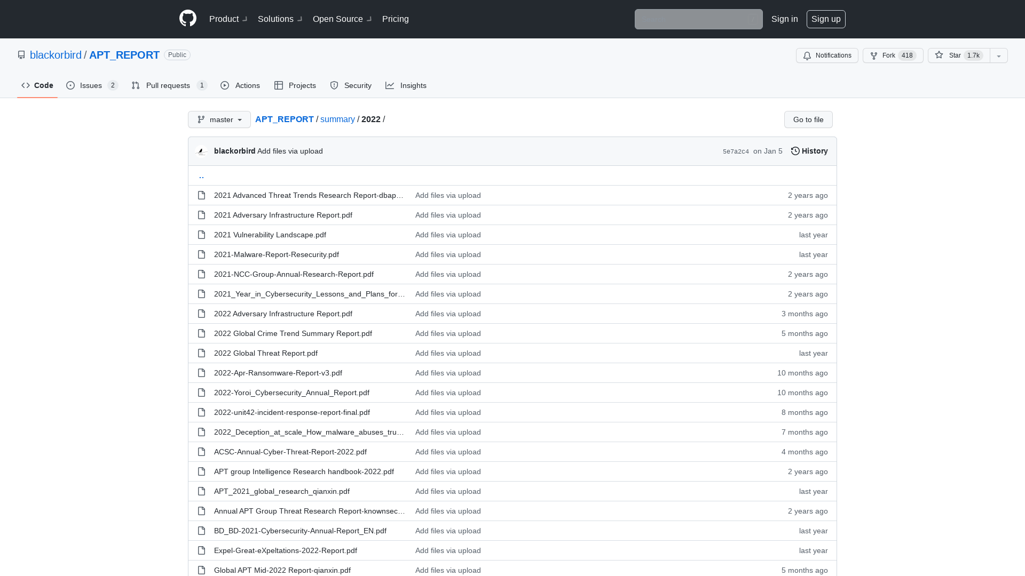Open the file icon for 2022_Deception_at_scale
1025x576 pixels.
201,432
